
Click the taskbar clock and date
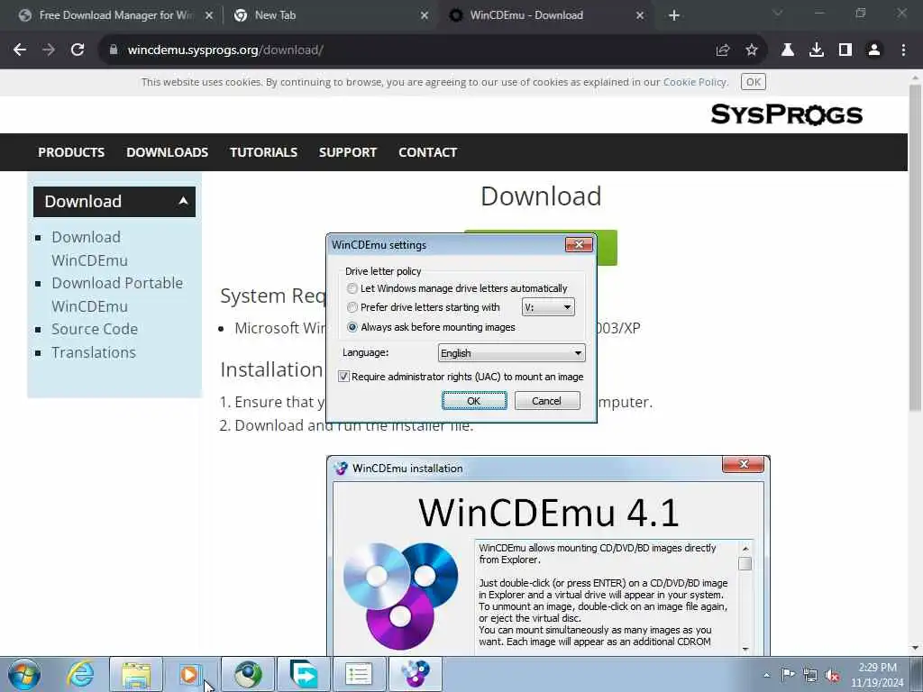[877, 675]
